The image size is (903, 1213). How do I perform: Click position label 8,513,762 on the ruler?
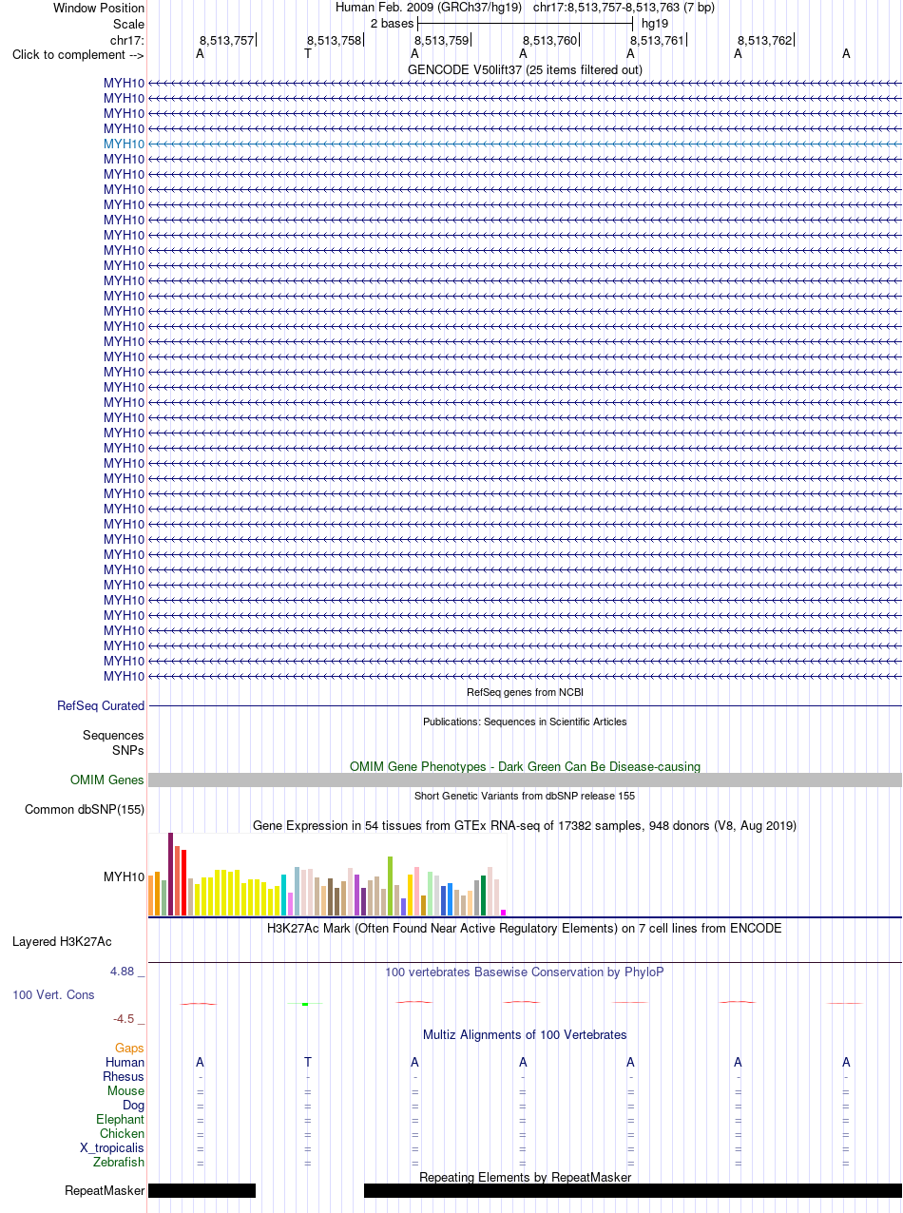pos(765,40)
